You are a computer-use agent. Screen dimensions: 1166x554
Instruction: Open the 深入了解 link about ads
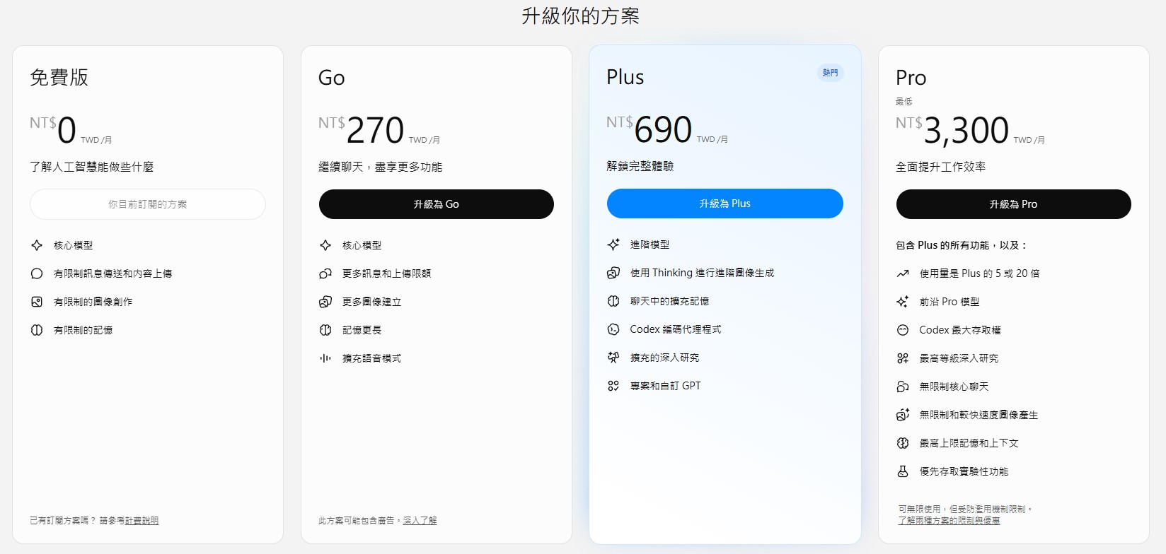pyautogui.click(x=420, y=521)
